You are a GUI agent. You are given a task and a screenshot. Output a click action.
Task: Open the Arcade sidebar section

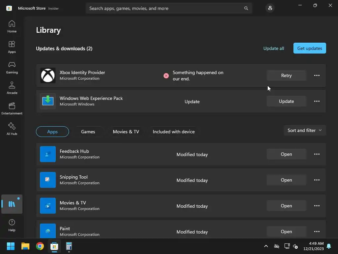(12, 88)
